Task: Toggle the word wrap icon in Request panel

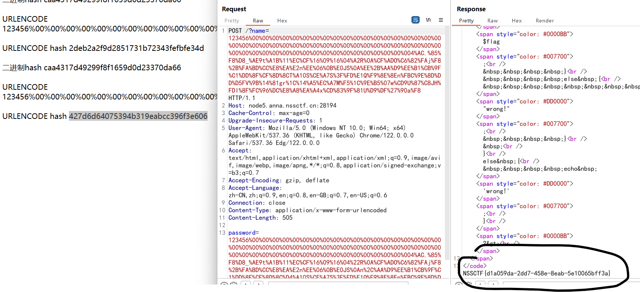Action: pos(415,20)
